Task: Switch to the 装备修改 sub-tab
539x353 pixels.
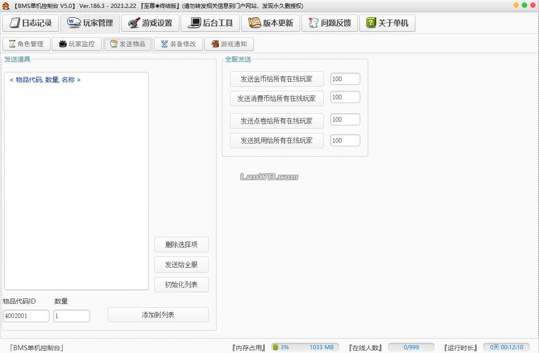Action: (178, 44)
